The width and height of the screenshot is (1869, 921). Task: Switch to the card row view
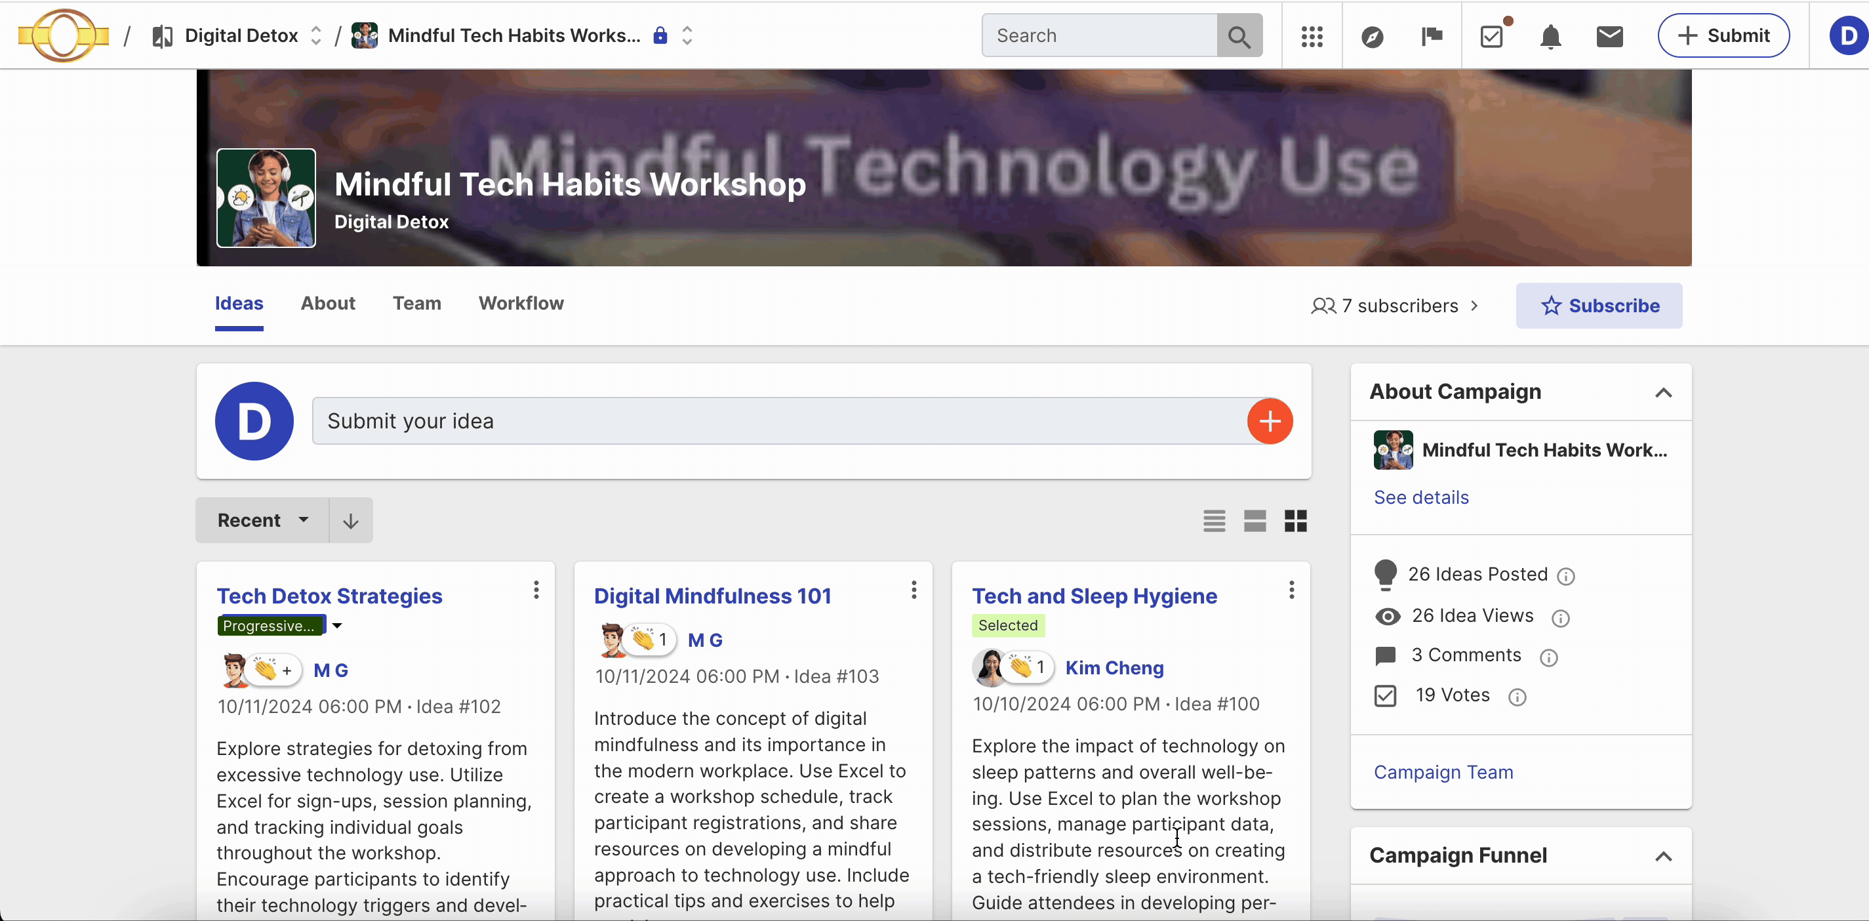pyautogui.click(x=1255, y=520)
